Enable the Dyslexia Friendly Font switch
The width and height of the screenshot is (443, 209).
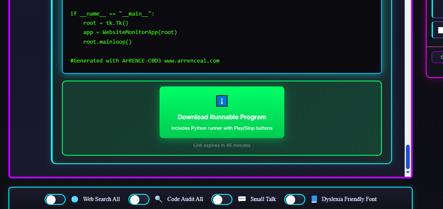point(295,199)
